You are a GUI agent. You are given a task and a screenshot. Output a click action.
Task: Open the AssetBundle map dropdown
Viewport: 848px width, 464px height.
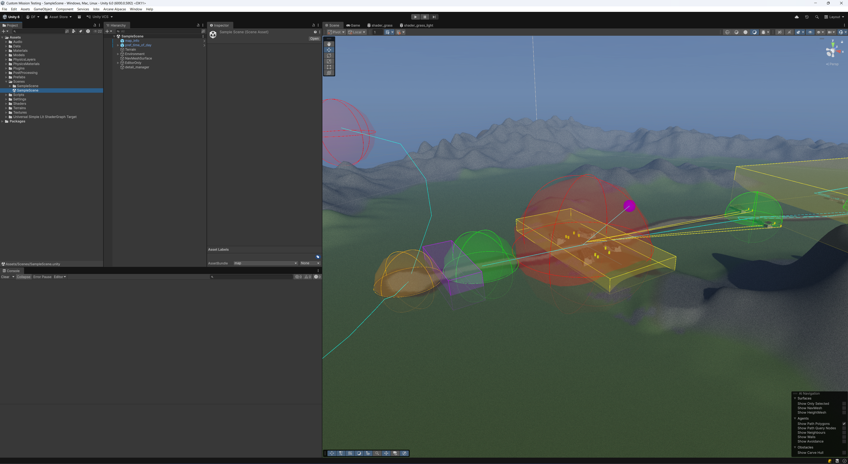click(x=265, y=263)
